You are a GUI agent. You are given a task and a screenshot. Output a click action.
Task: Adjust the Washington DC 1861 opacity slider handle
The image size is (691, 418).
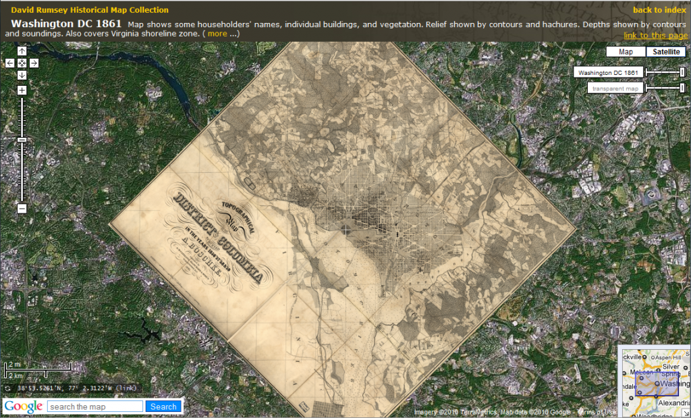[683, 72]
